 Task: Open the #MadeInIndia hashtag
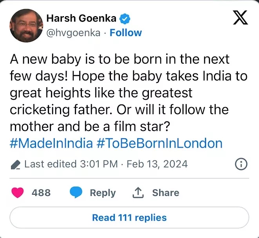51,143
